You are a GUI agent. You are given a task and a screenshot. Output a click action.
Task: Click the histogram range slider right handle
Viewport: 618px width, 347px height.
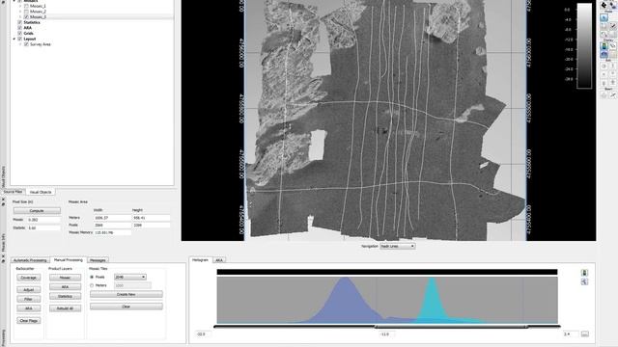[x=527, y=327]
